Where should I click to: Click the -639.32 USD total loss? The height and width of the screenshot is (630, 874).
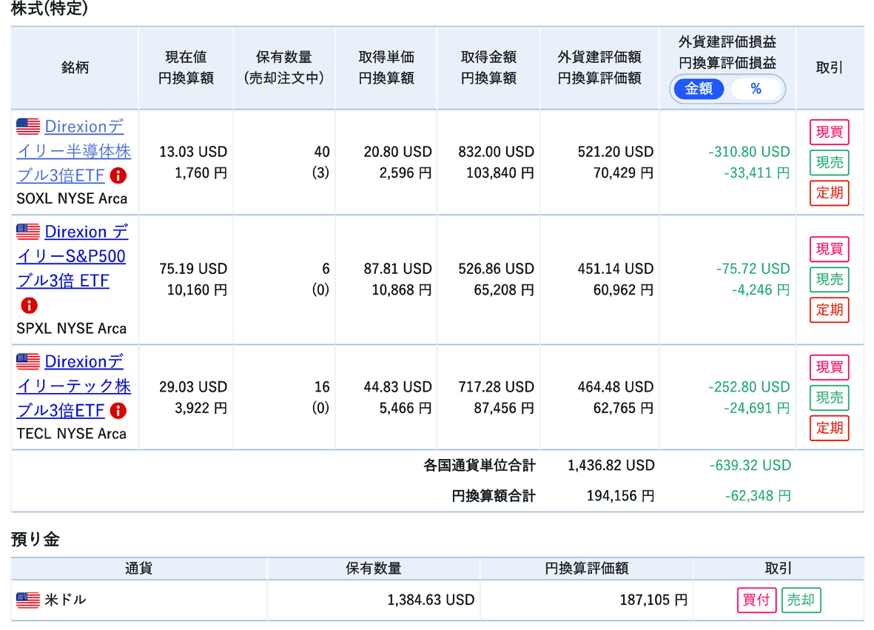[x=750, y=466]
